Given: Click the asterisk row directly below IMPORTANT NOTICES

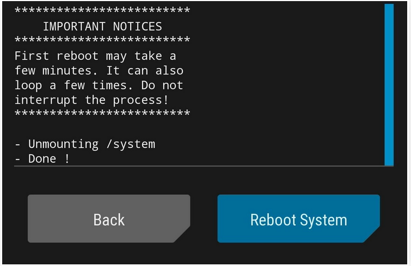Looking at the screenshot, I should (x=102, y=40).
